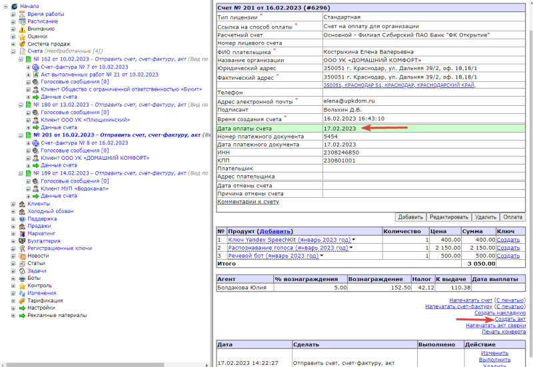Click the horizontal scrollbar under the tree panel
This screenshot has width=533, height=367.
pyautogui.click(x=105, y=364)
